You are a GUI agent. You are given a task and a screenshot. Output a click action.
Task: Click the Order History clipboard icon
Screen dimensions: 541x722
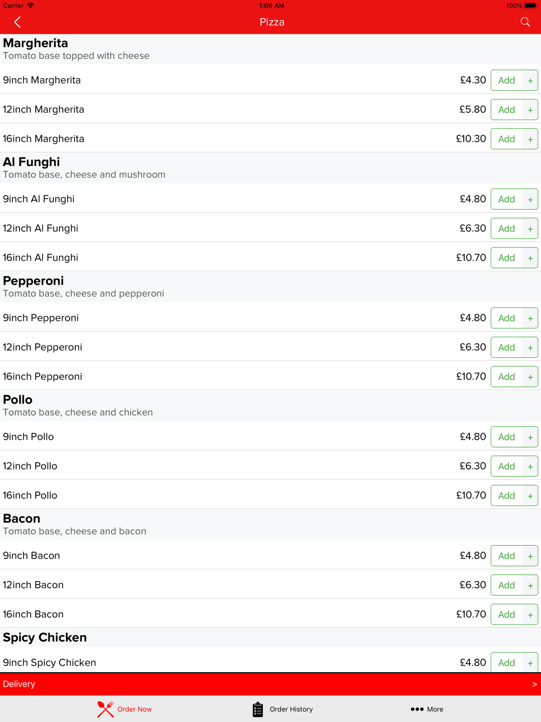click(x=258, y=709)
